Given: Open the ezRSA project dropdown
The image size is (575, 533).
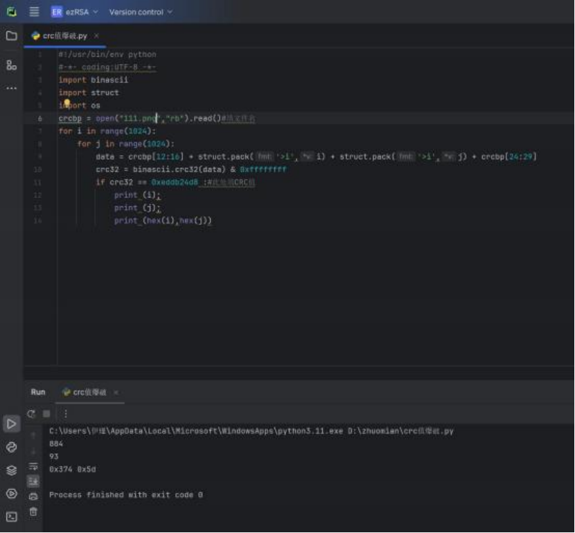Looking at the screenshot, I should click(82, 12).
